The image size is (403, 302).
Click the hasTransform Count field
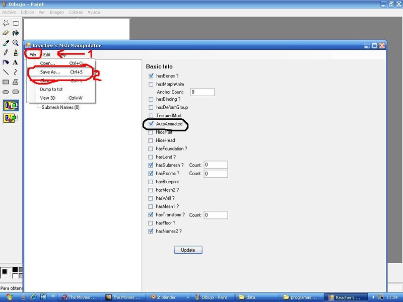tap(216, 215)
